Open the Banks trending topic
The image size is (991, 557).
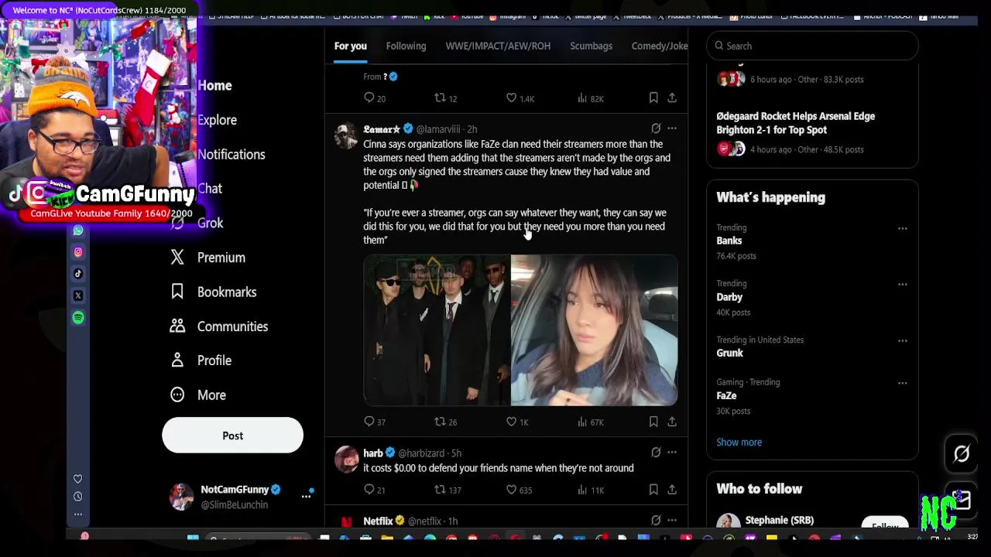tap(729, 241)
